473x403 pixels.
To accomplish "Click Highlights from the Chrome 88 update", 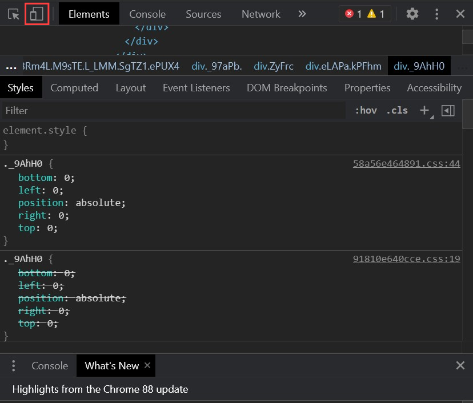I will [100, 389].
